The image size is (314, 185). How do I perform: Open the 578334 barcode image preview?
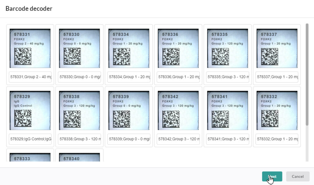129,48
